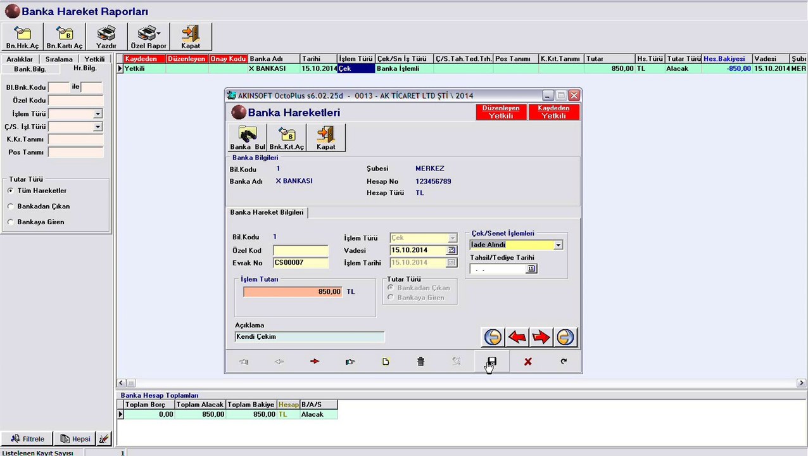The width and height of the screenshot is (808, 456).
Task: Open Bn.Kartı Aç in main toolbar
Action: 65,37
